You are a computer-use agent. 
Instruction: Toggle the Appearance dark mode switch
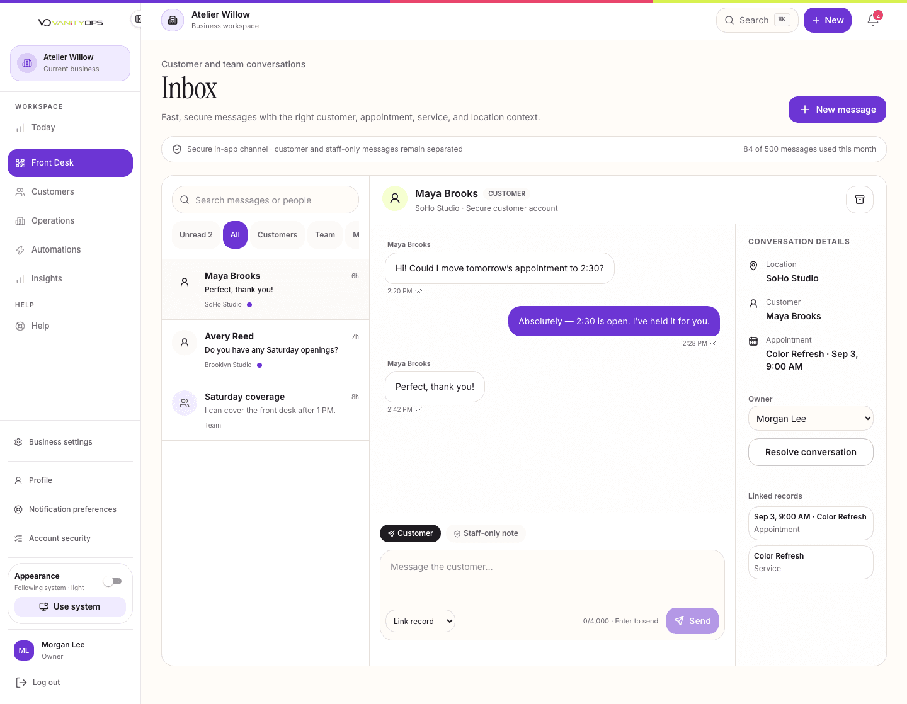point(113,581)
